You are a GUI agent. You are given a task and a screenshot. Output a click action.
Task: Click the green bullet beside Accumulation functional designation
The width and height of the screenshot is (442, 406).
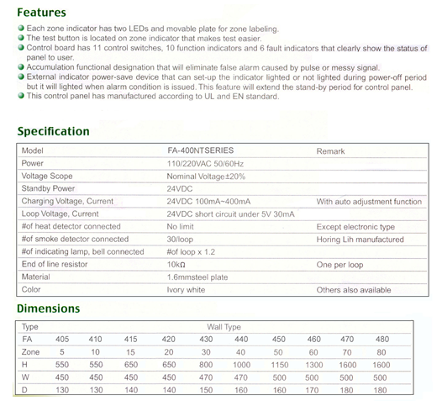(21, 67)
